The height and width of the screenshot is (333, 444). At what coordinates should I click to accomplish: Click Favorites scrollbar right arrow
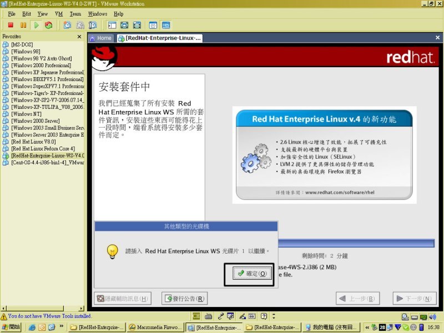pyautogui.click(x=82, y=308)
